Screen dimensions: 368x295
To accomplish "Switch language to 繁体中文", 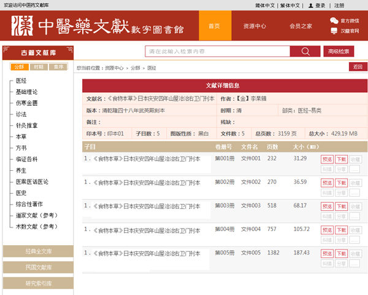I will pyautogui.click(x=290, y=6).
